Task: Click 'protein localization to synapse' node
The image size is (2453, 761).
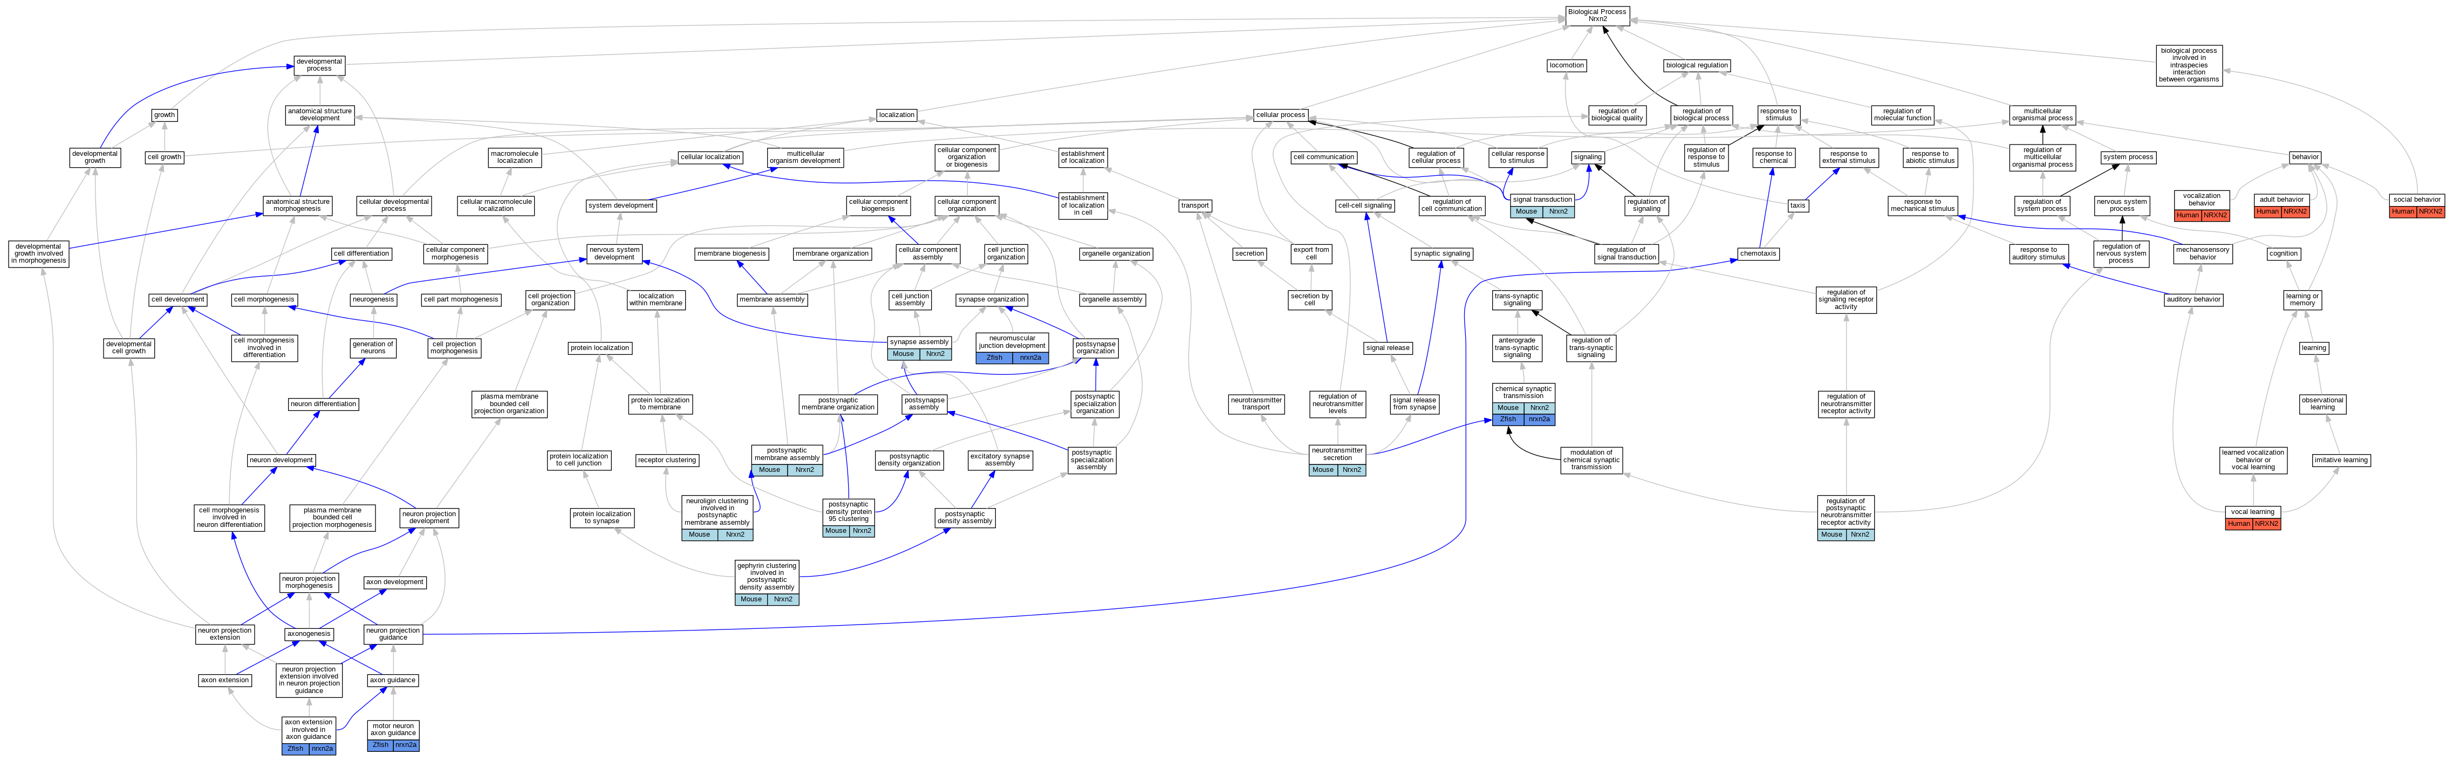Action: point(602,518)
